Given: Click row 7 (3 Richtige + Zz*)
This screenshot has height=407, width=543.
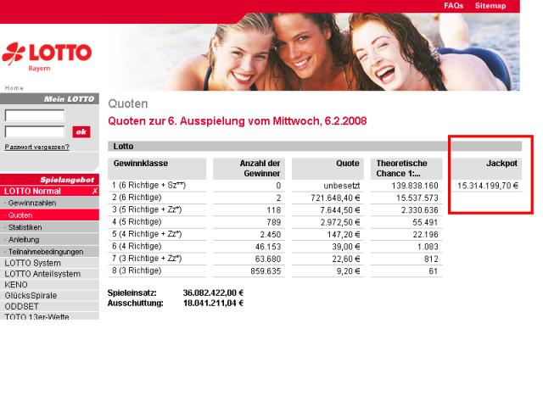Looking at the screenshot, I should tap(147, 259).
